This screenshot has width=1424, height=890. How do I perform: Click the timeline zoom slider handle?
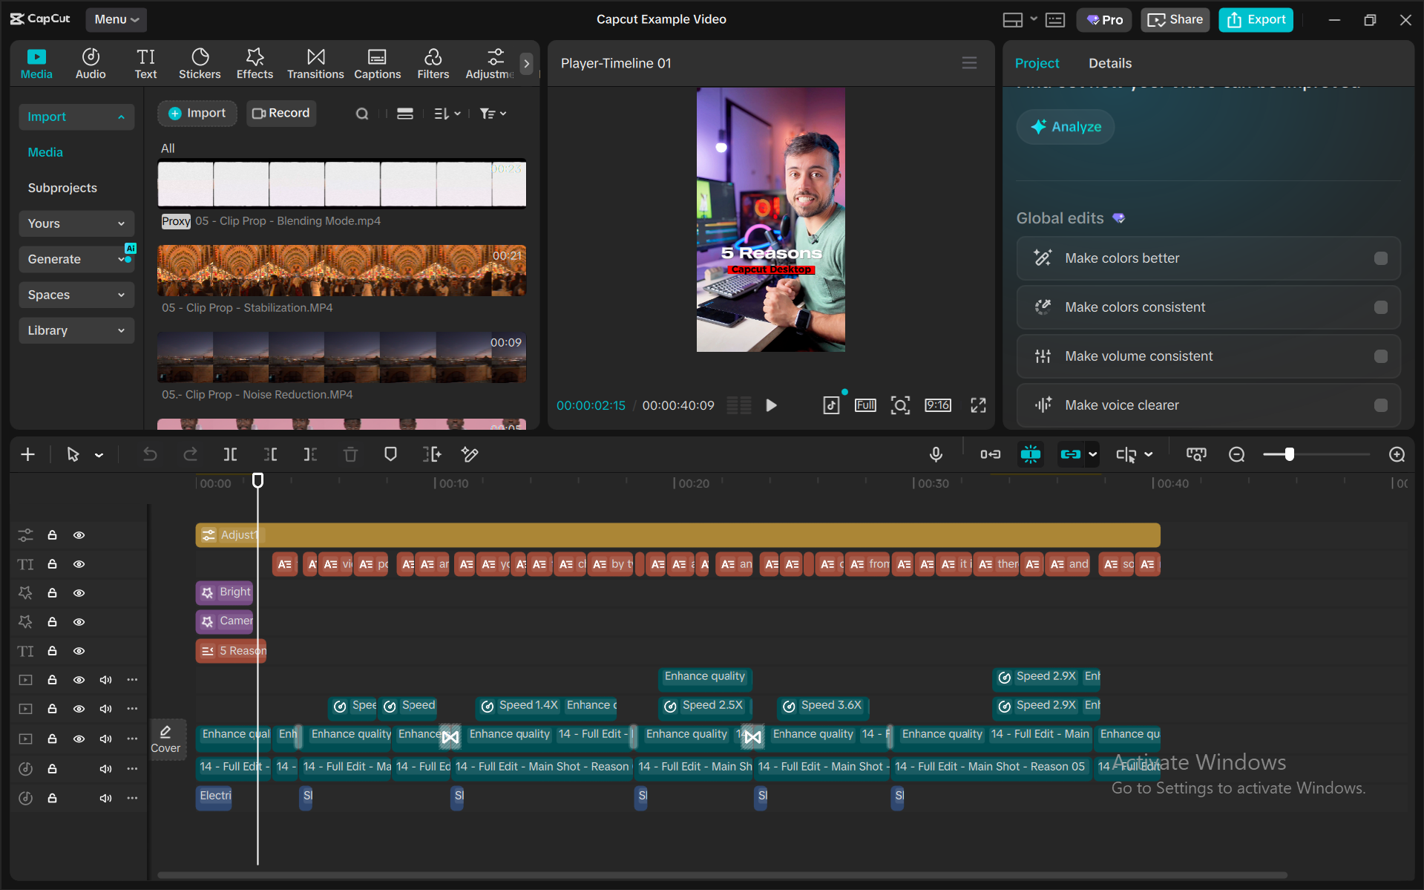pyautogui.click(x=1290, y=454)
